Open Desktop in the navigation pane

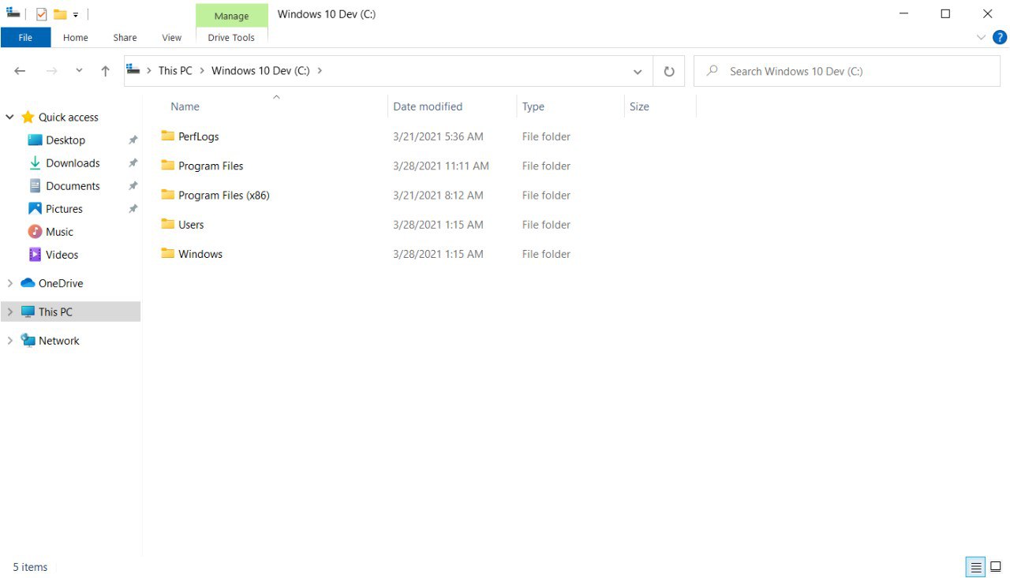point(65,140)
